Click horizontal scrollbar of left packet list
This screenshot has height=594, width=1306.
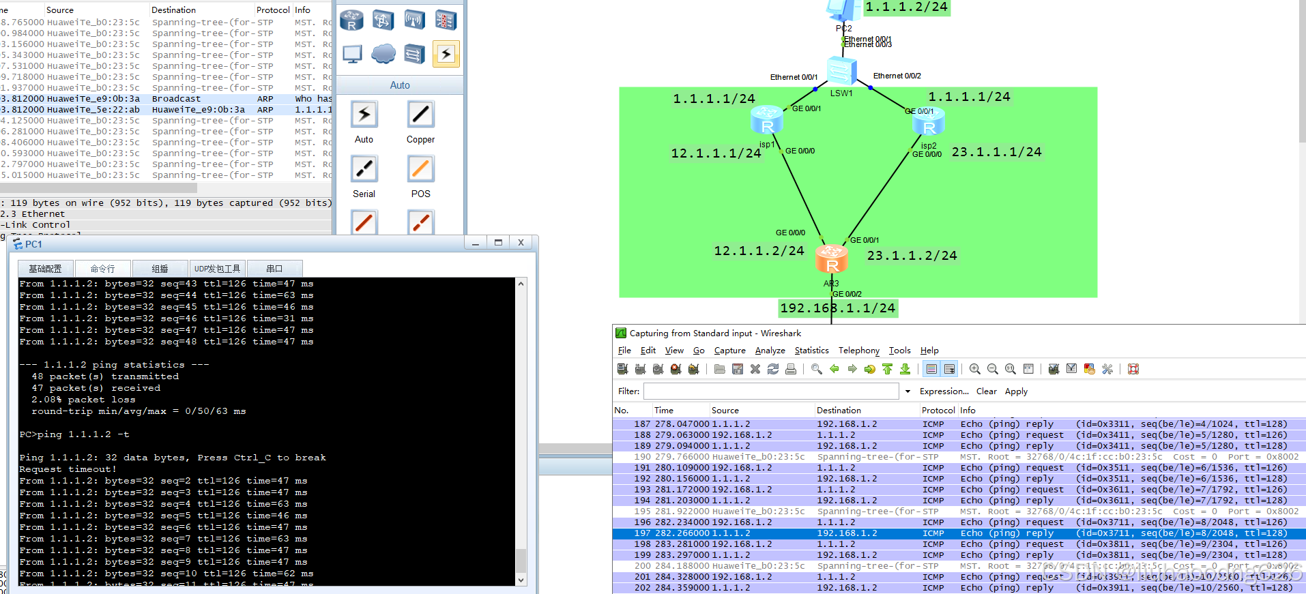pyautogui.click(x=98, y=188)
